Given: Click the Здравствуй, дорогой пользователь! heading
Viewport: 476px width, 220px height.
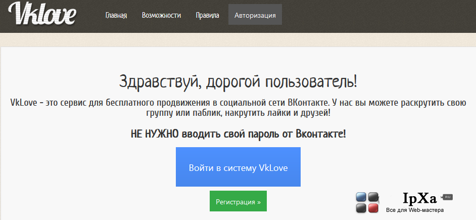Looking at the screenshot, I should tap(238, 81).
